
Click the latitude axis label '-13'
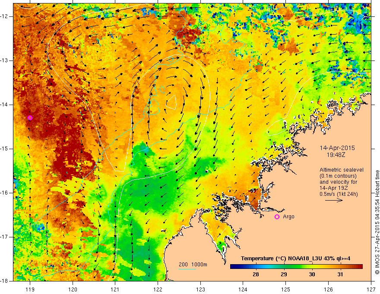point(5,61)
